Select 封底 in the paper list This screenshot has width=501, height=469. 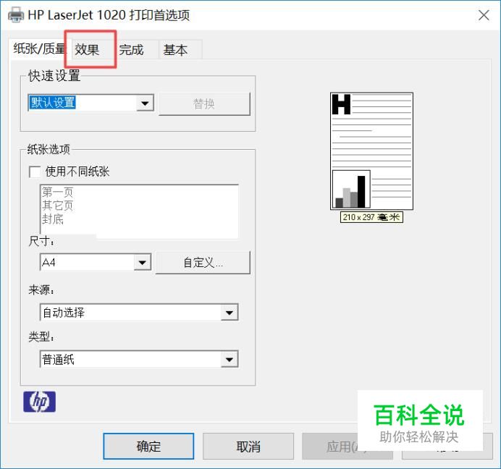point(53,219)
